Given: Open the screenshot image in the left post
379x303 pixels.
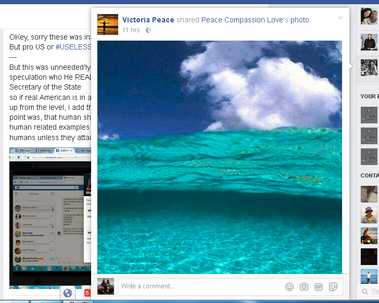Looking at the screenshot, I should coord(50,218).
